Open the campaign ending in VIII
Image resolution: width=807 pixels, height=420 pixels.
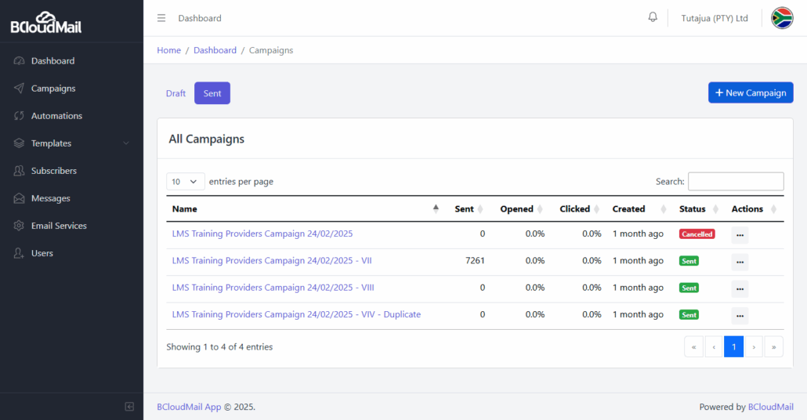[x=273, y=288]
